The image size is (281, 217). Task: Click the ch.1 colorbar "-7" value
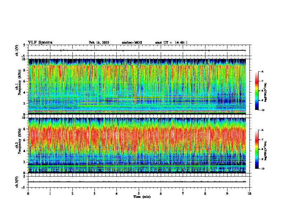[262, 81]
